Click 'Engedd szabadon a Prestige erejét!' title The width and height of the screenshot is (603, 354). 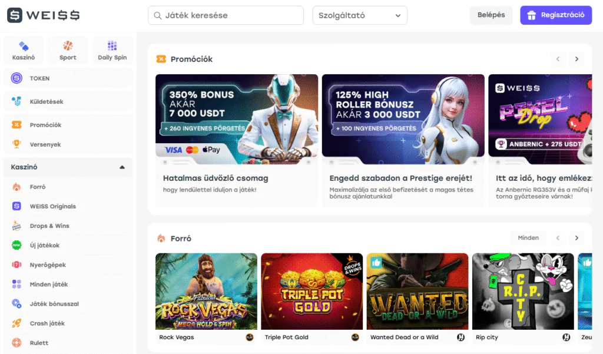coord(400,178)
